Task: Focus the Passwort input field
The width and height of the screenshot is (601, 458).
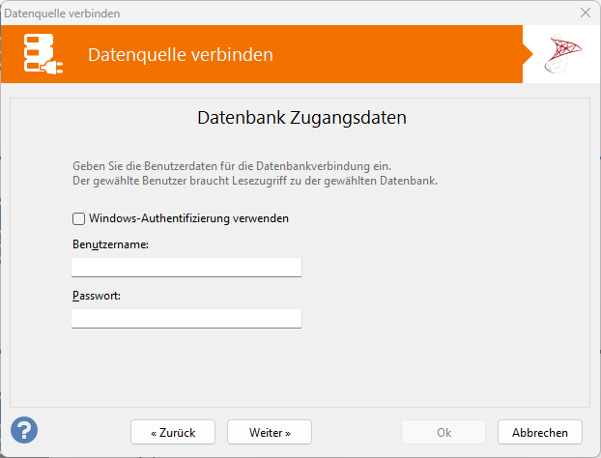Action: click(186, 319)
